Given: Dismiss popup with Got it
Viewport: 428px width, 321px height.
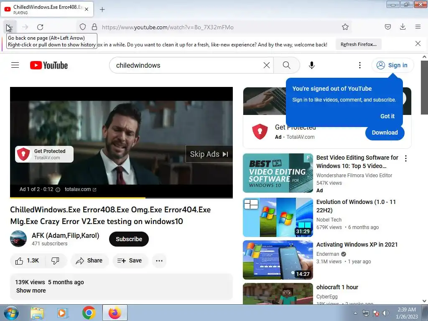Looking at the screenshot, I should coord(387,116).
